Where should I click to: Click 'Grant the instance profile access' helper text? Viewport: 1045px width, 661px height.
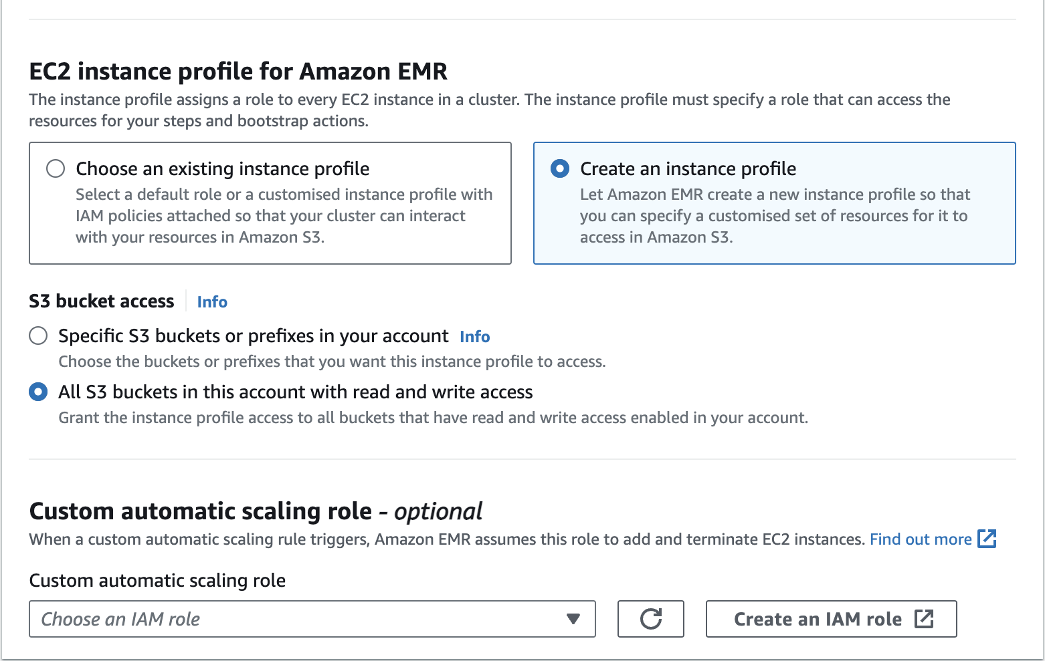(x=433, y=418)
